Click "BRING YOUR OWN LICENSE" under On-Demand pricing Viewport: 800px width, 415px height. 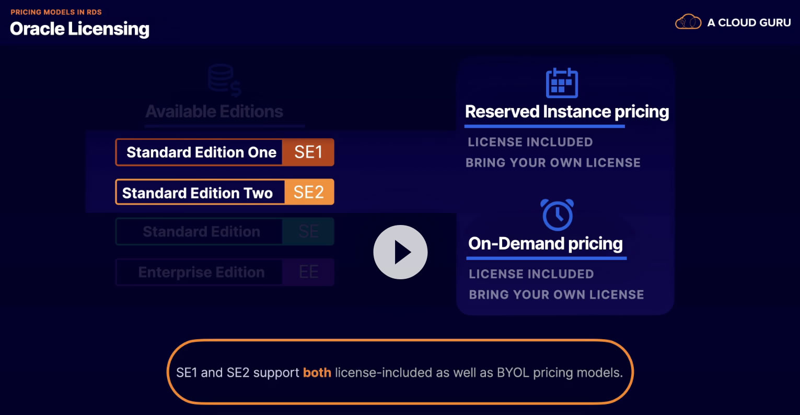click(x=556, y=295)
